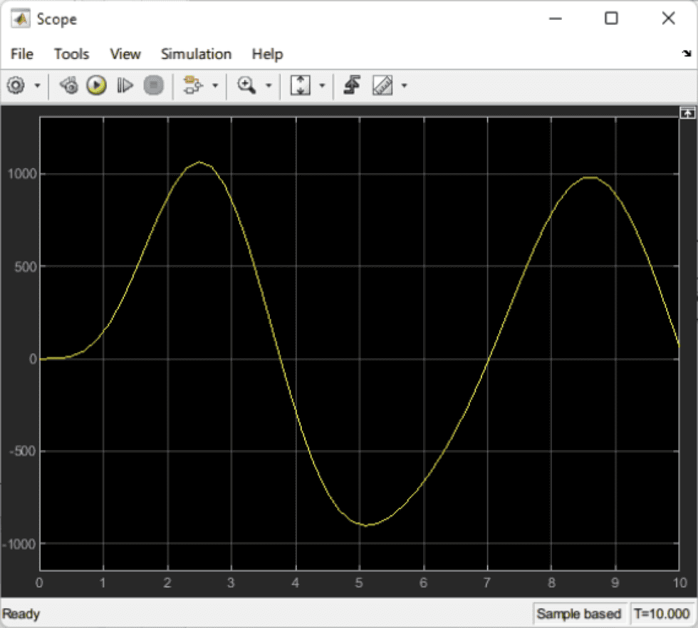This screenshot has height=628, width=698.
Task: Click the maximize axes button on plot
Action: click(687, 113)
